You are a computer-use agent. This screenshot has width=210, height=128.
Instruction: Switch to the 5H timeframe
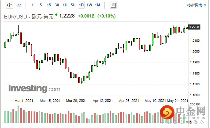pyautogui.click(x=73, y=5)
